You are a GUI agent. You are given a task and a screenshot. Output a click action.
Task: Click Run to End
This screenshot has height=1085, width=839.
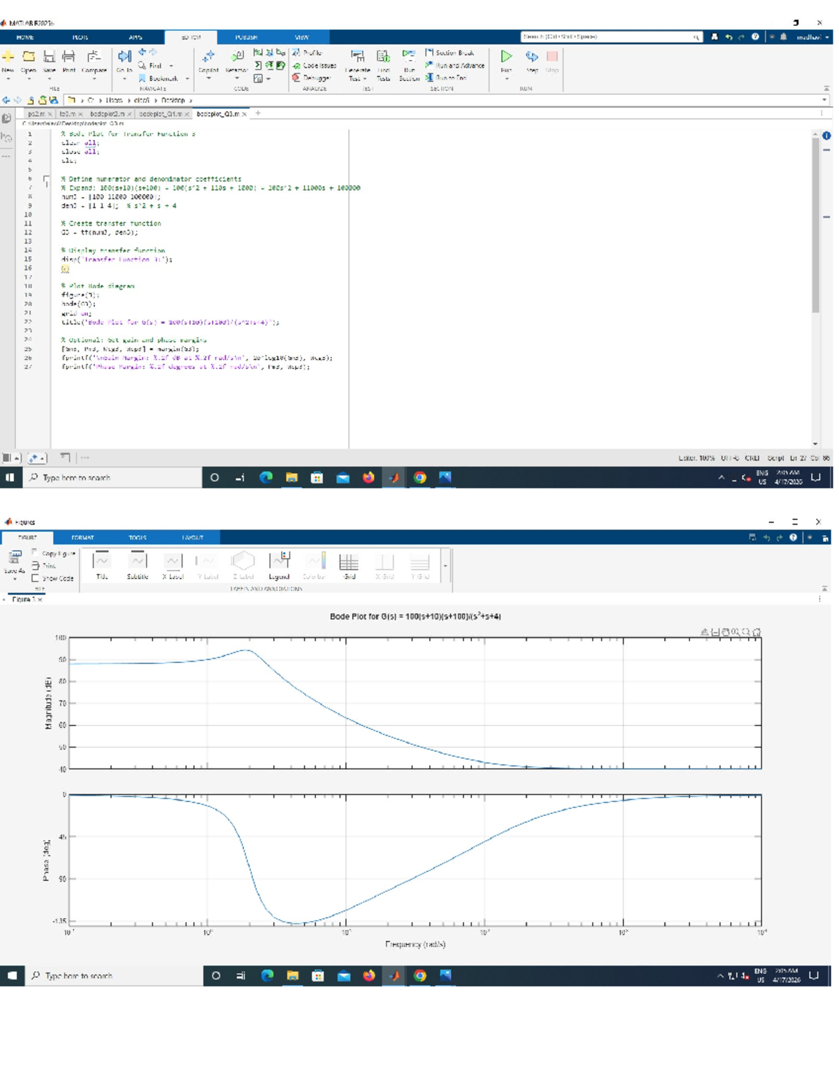[x=446, y=78]
